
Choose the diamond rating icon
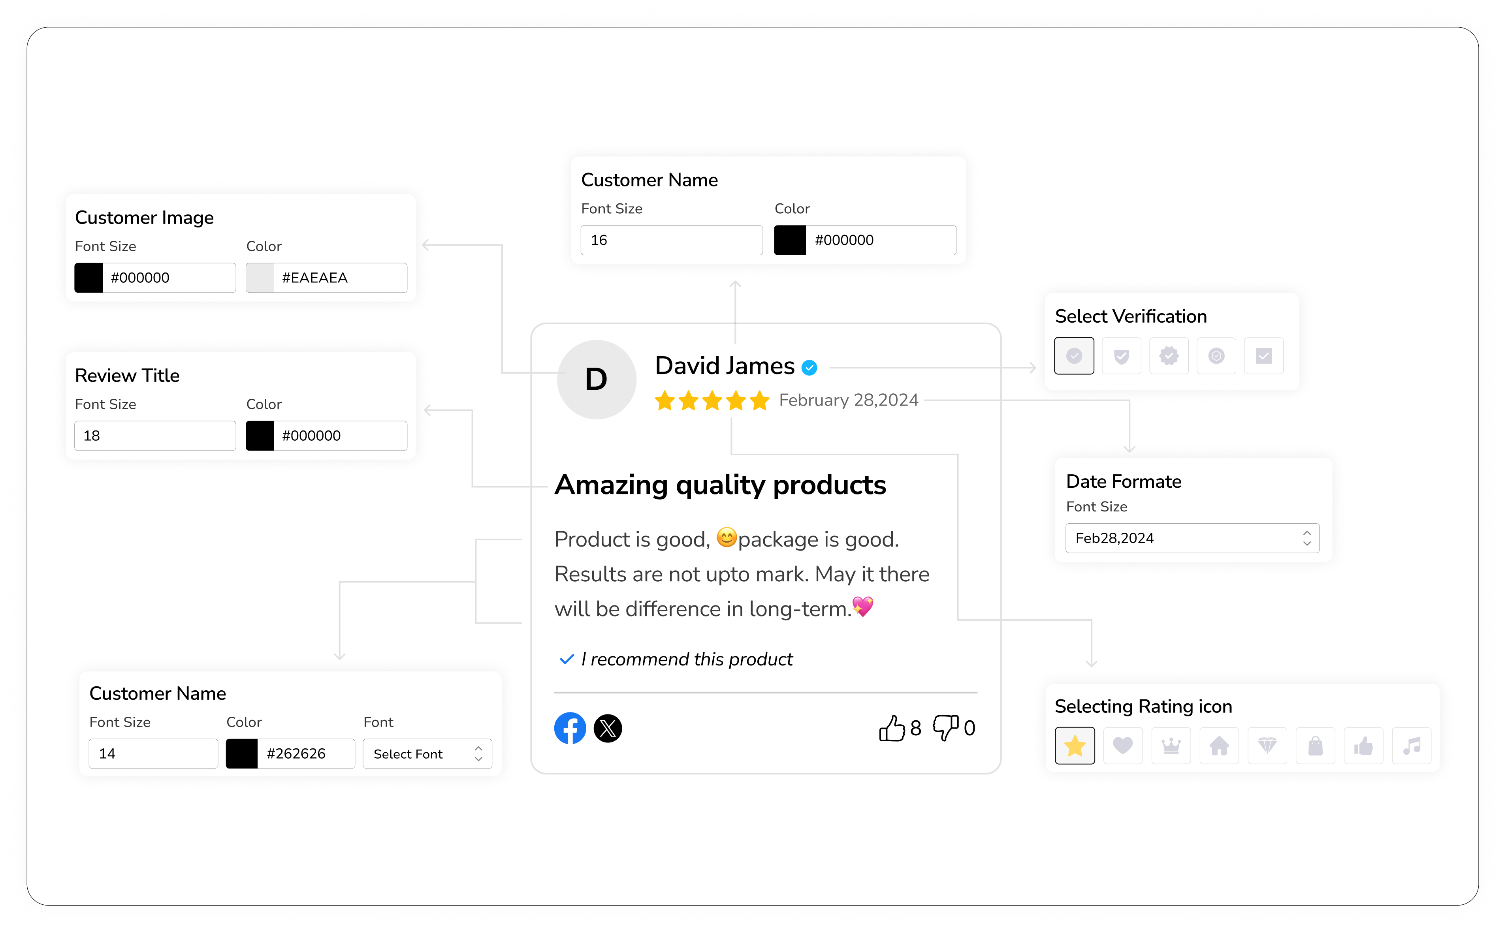pos(1267,746)
